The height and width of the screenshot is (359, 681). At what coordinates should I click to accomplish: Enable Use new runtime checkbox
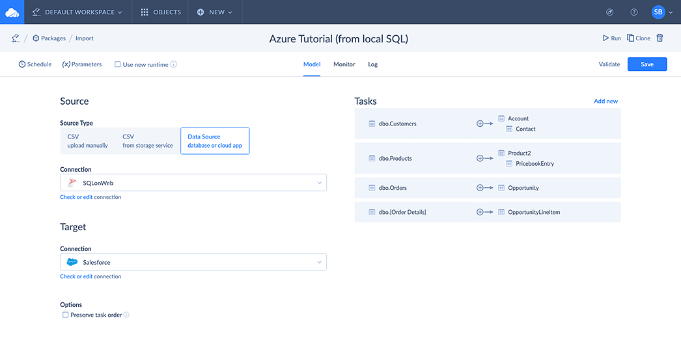117,64
